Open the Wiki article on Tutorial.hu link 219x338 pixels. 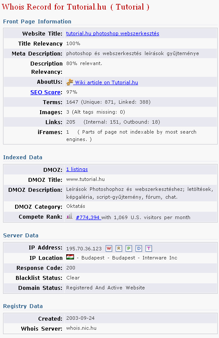pyautogui.click(x=106, y=82)
